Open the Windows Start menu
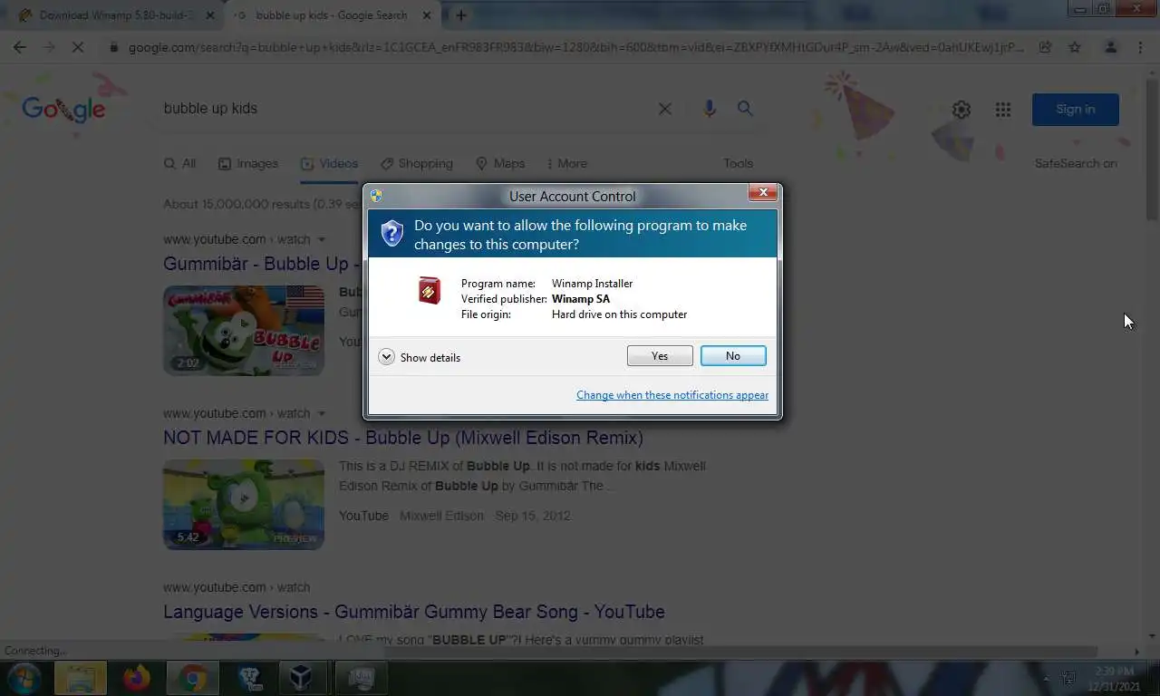The height and width of the screenshot is (696, 1160). [x=24, y=678]
